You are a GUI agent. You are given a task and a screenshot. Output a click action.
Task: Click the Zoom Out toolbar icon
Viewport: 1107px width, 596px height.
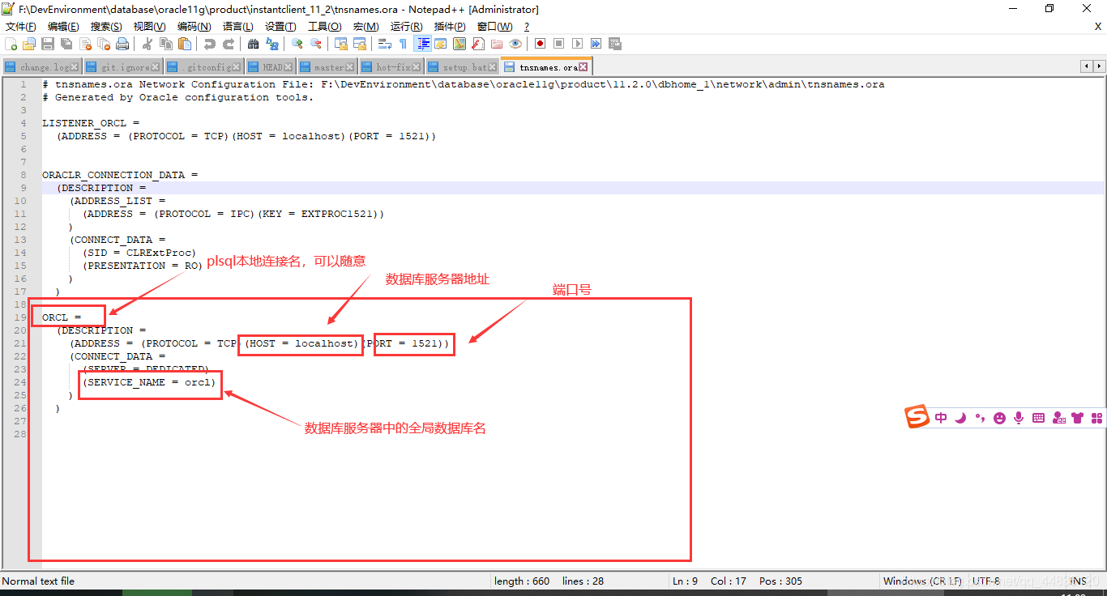[315, 44]
